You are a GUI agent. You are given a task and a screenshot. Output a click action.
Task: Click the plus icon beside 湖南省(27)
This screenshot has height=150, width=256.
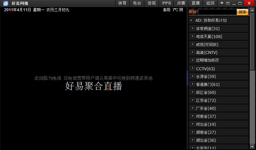(x=193, y=132)
